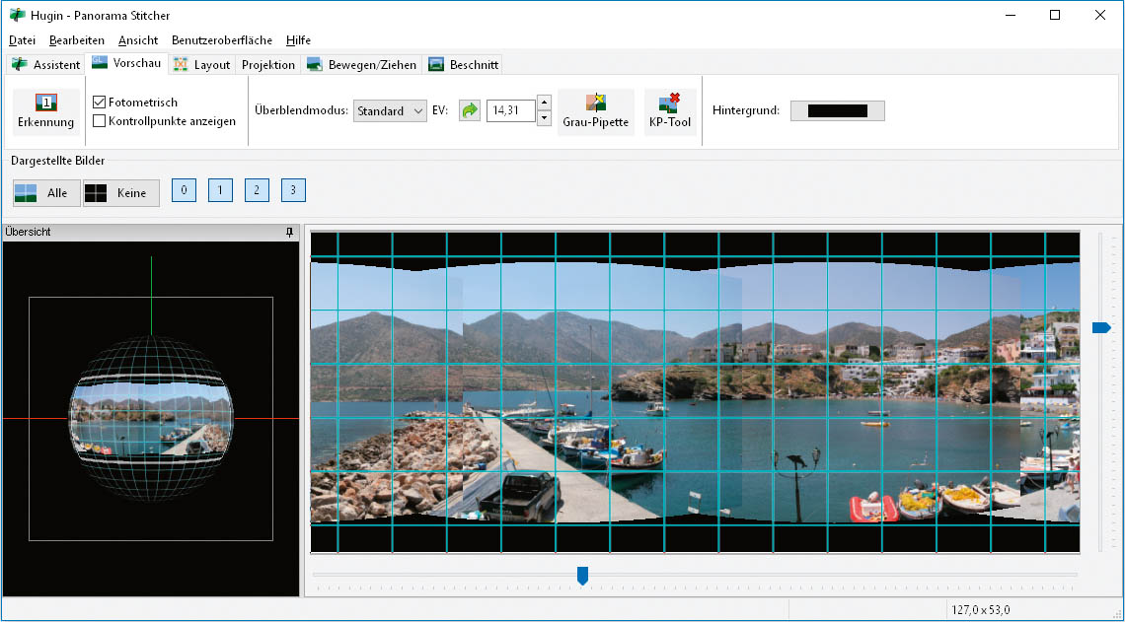Click the green EV reset arrow icon
The height and width of the screenshot is (622, 1125).
[470, 110]
